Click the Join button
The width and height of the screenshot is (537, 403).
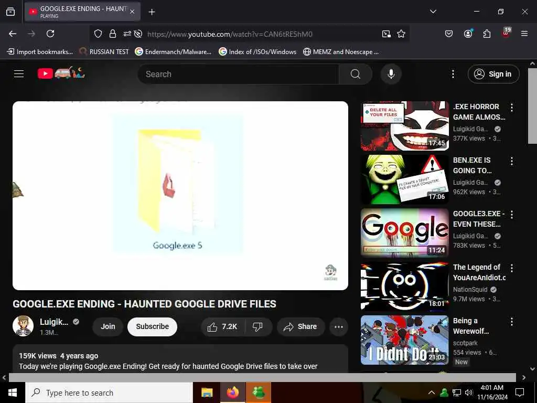click(108, 326)
